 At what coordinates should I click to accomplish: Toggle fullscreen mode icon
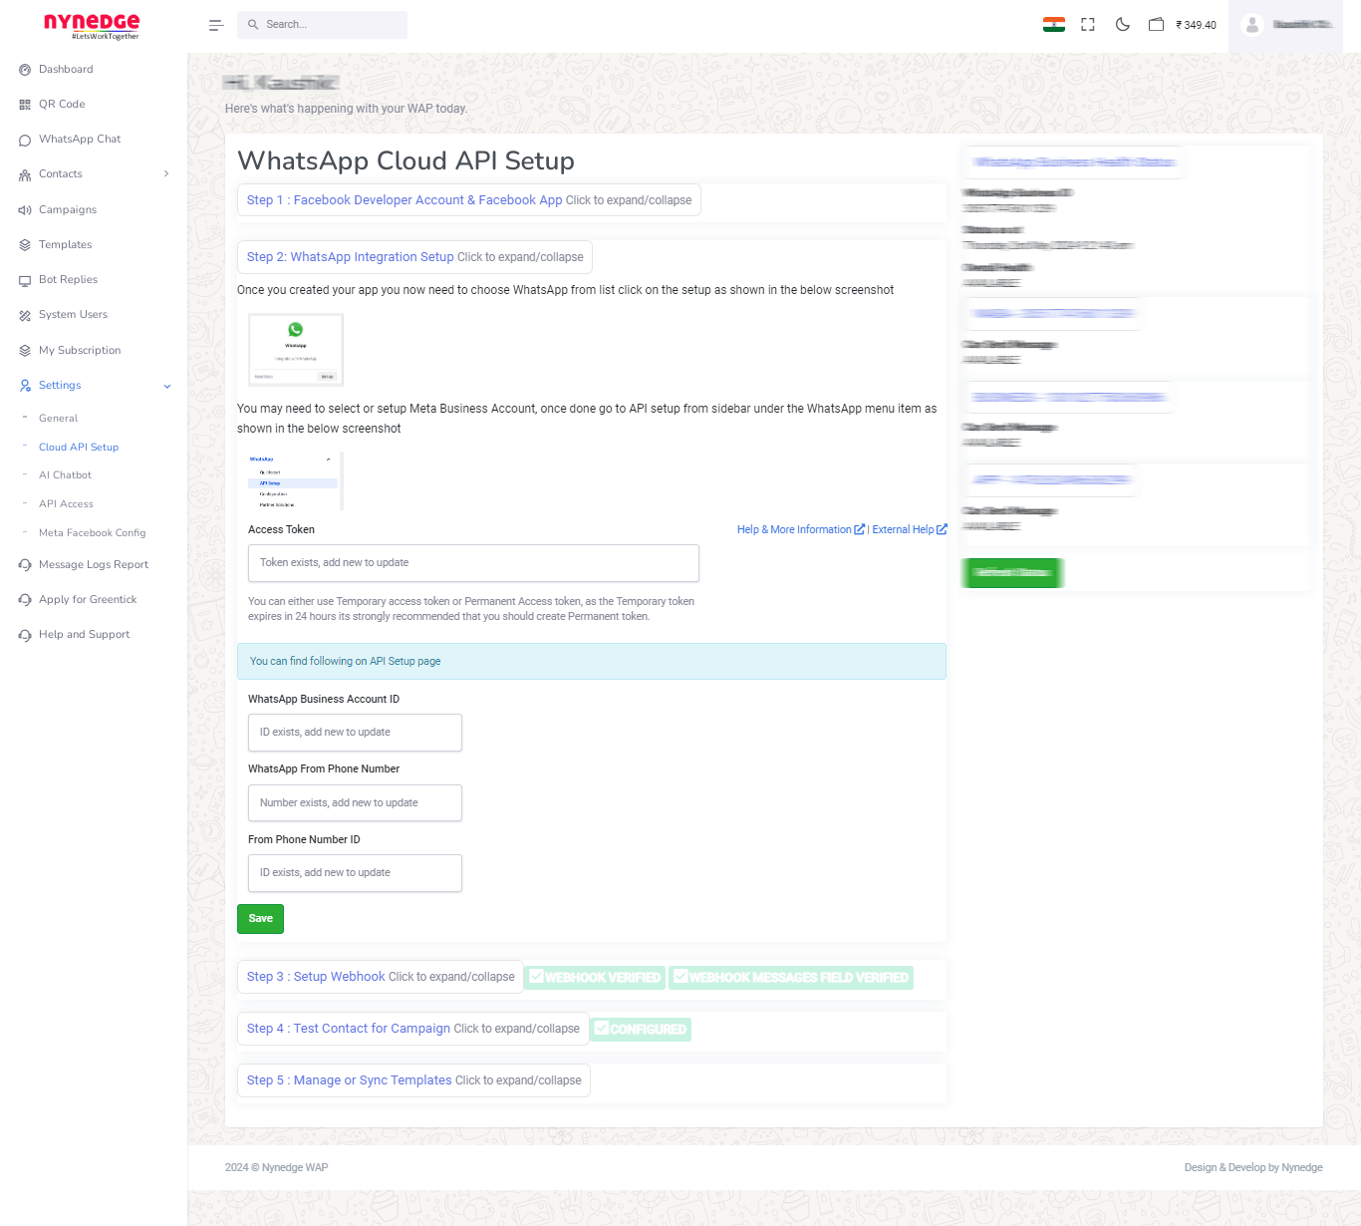(x=1088, y=25)
